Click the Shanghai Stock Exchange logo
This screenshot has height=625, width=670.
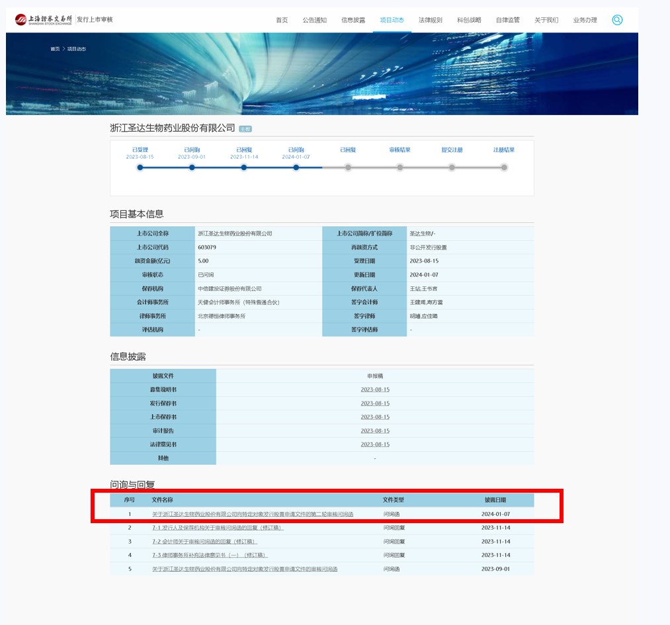(43, 20)
